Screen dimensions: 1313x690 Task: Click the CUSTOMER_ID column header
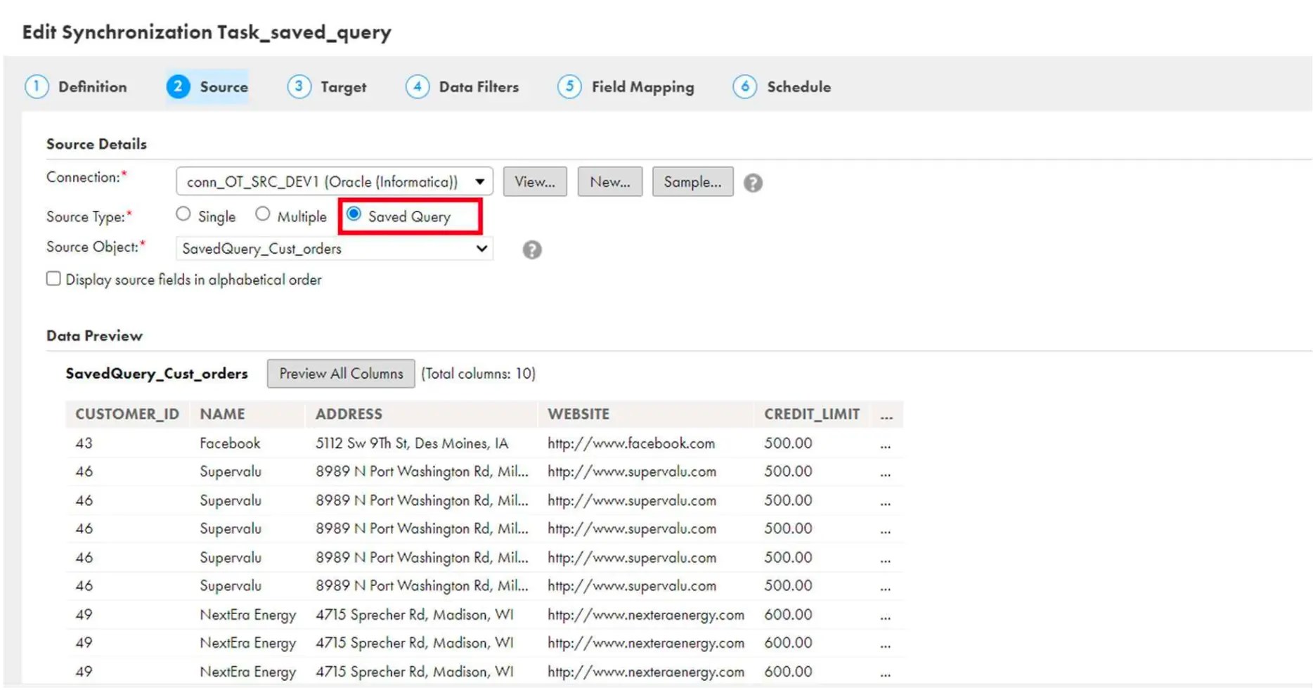tap(127, 414)
